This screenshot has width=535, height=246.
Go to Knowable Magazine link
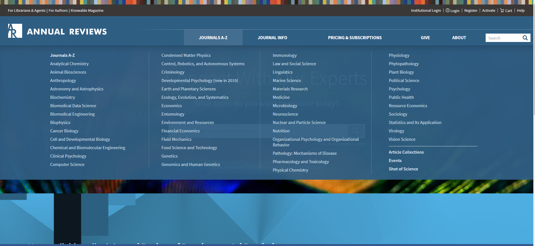(87, 11)
